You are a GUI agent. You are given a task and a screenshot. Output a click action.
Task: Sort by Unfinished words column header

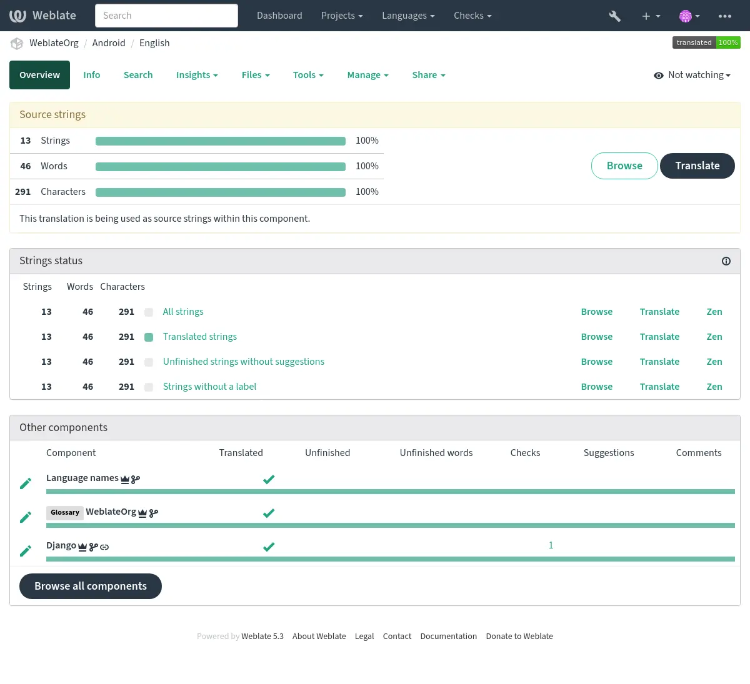tap(436, 453)
